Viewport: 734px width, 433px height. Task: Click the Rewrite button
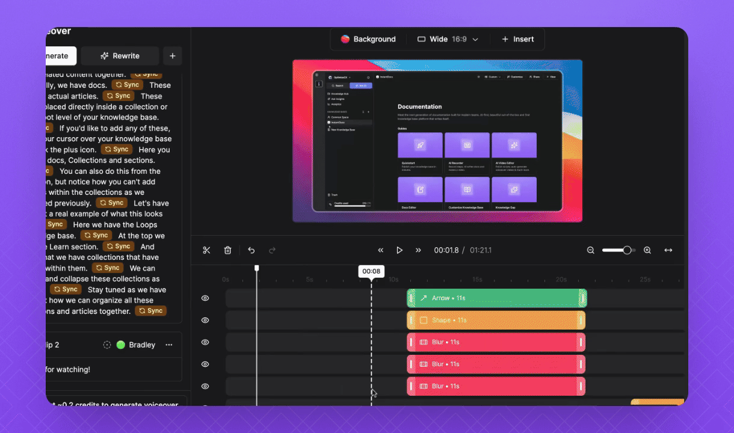(x=120, y=56)
